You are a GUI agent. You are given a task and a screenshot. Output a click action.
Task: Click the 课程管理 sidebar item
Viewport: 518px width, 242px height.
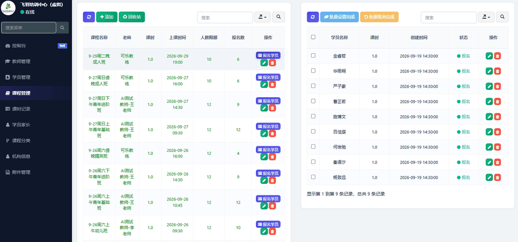[36, 93]
